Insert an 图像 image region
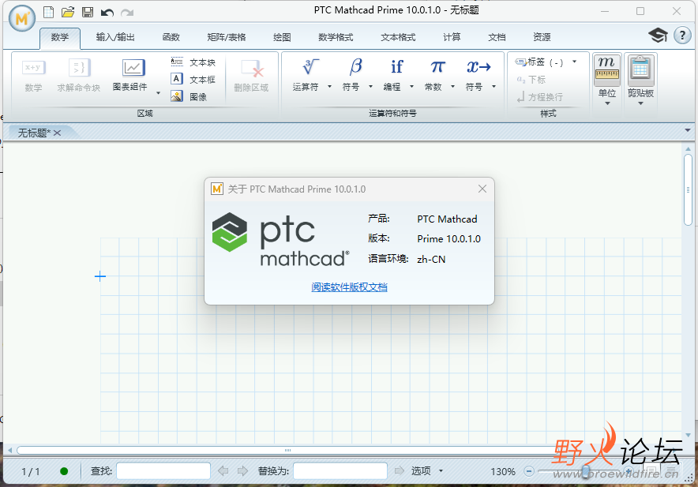Viewport: 698px width, 487px height. pos(190,96)
